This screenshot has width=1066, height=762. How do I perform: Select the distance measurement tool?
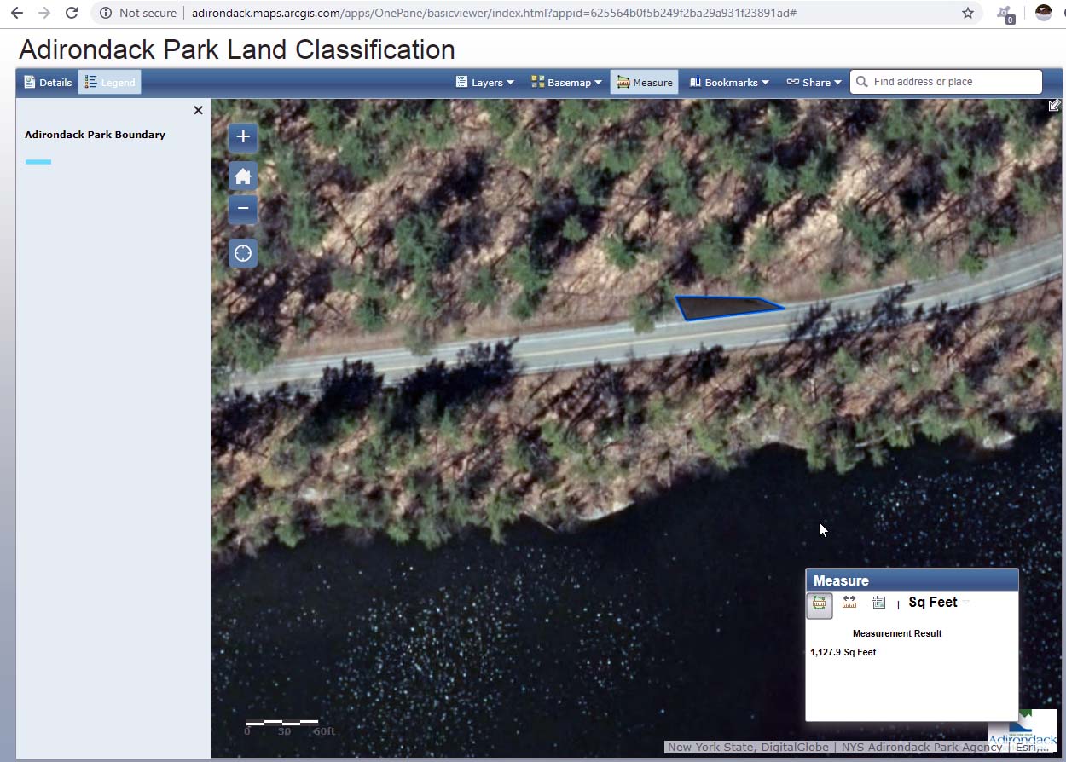click(849, 603)
